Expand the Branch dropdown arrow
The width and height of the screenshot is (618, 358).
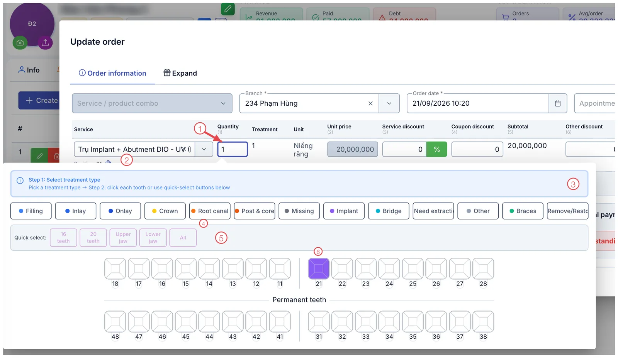point(389,103)
